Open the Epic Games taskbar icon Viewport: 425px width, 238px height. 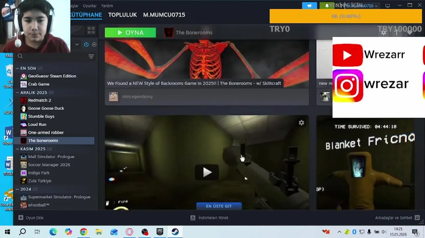coord(160,232)
